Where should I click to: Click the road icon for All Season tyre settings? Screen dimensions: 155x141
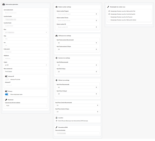tap(56, 36)
